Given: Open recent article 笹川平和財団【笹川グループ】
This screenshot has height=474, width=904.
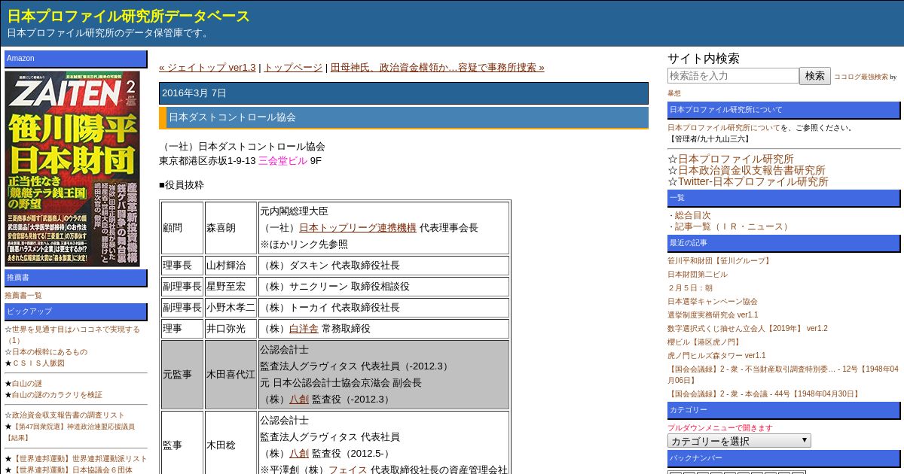Looking at the screenshot, I should [719, 261].
